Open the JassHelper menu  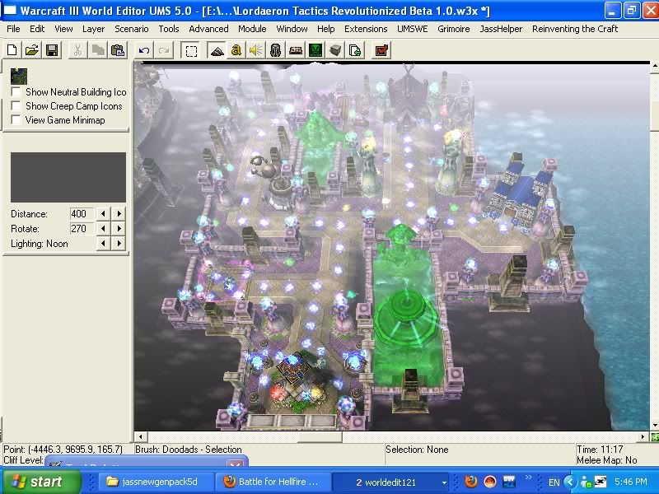tap(501, 29)
